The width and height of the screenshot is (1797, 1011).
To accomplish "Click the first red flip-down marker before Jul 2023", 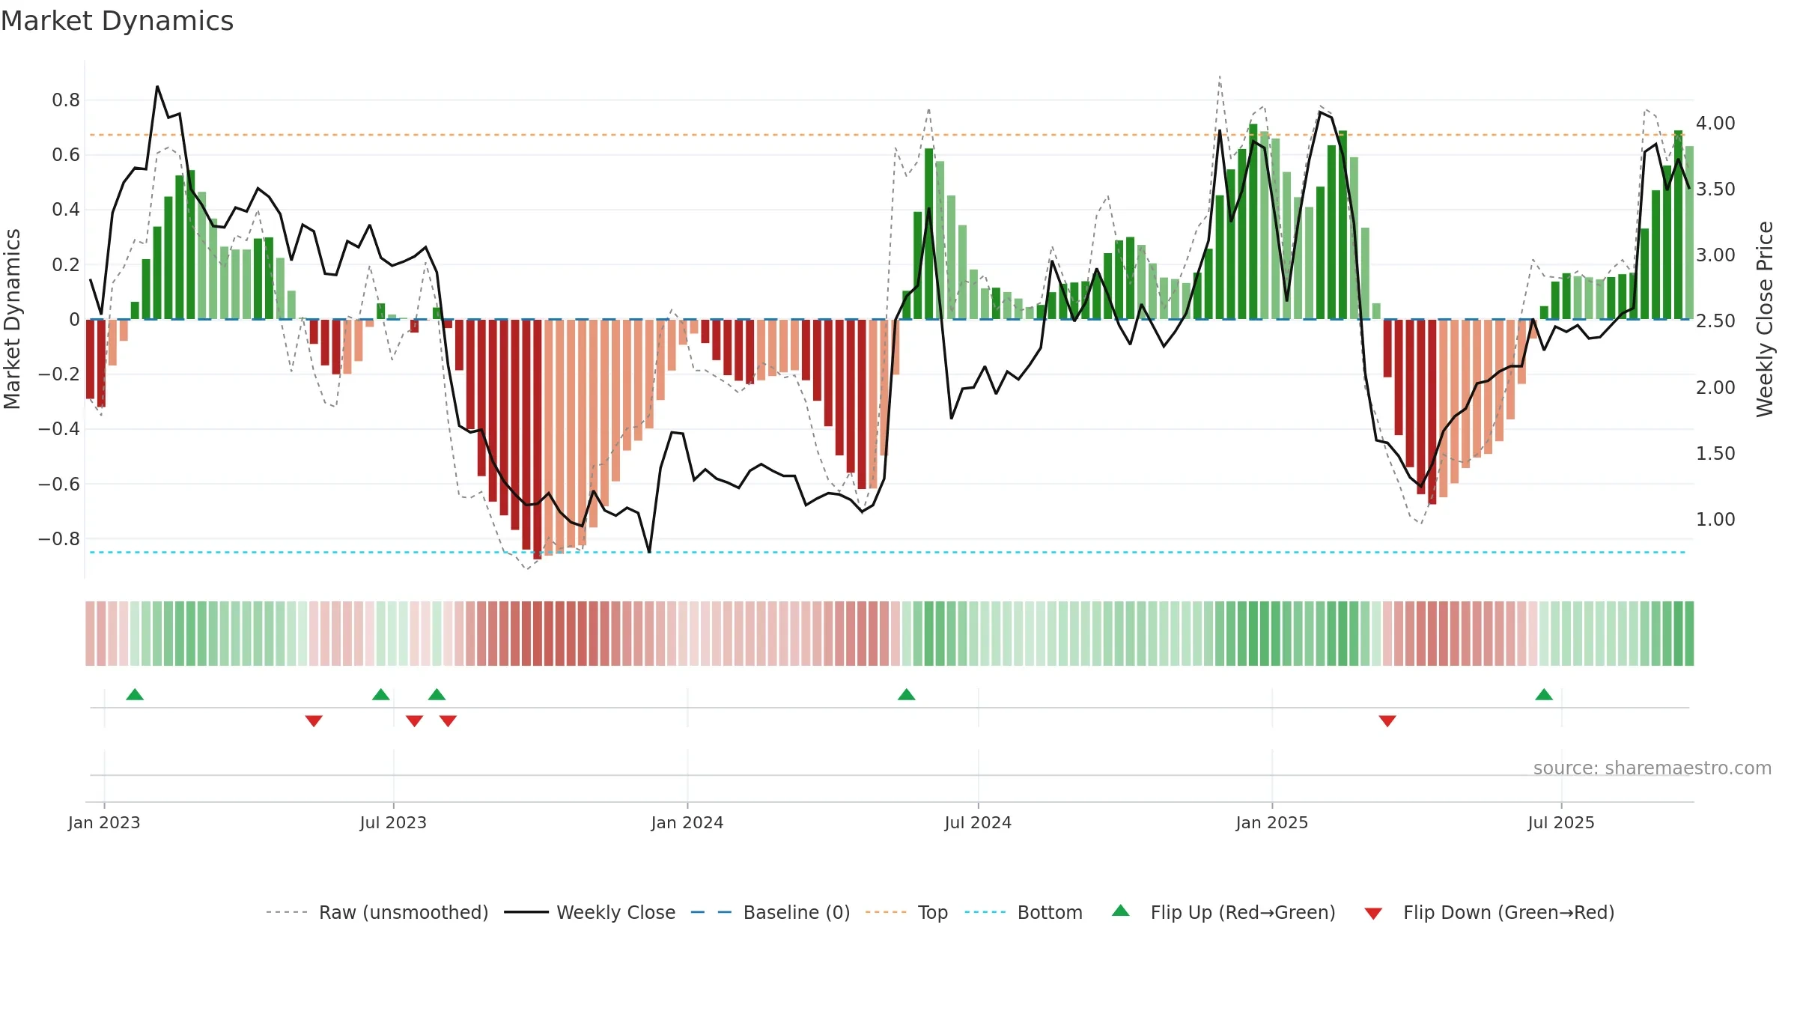I will click(x=314, y=721).
